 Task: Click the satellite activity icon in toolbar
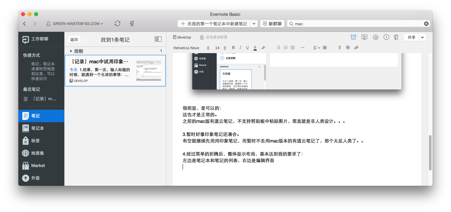[132, 23]
